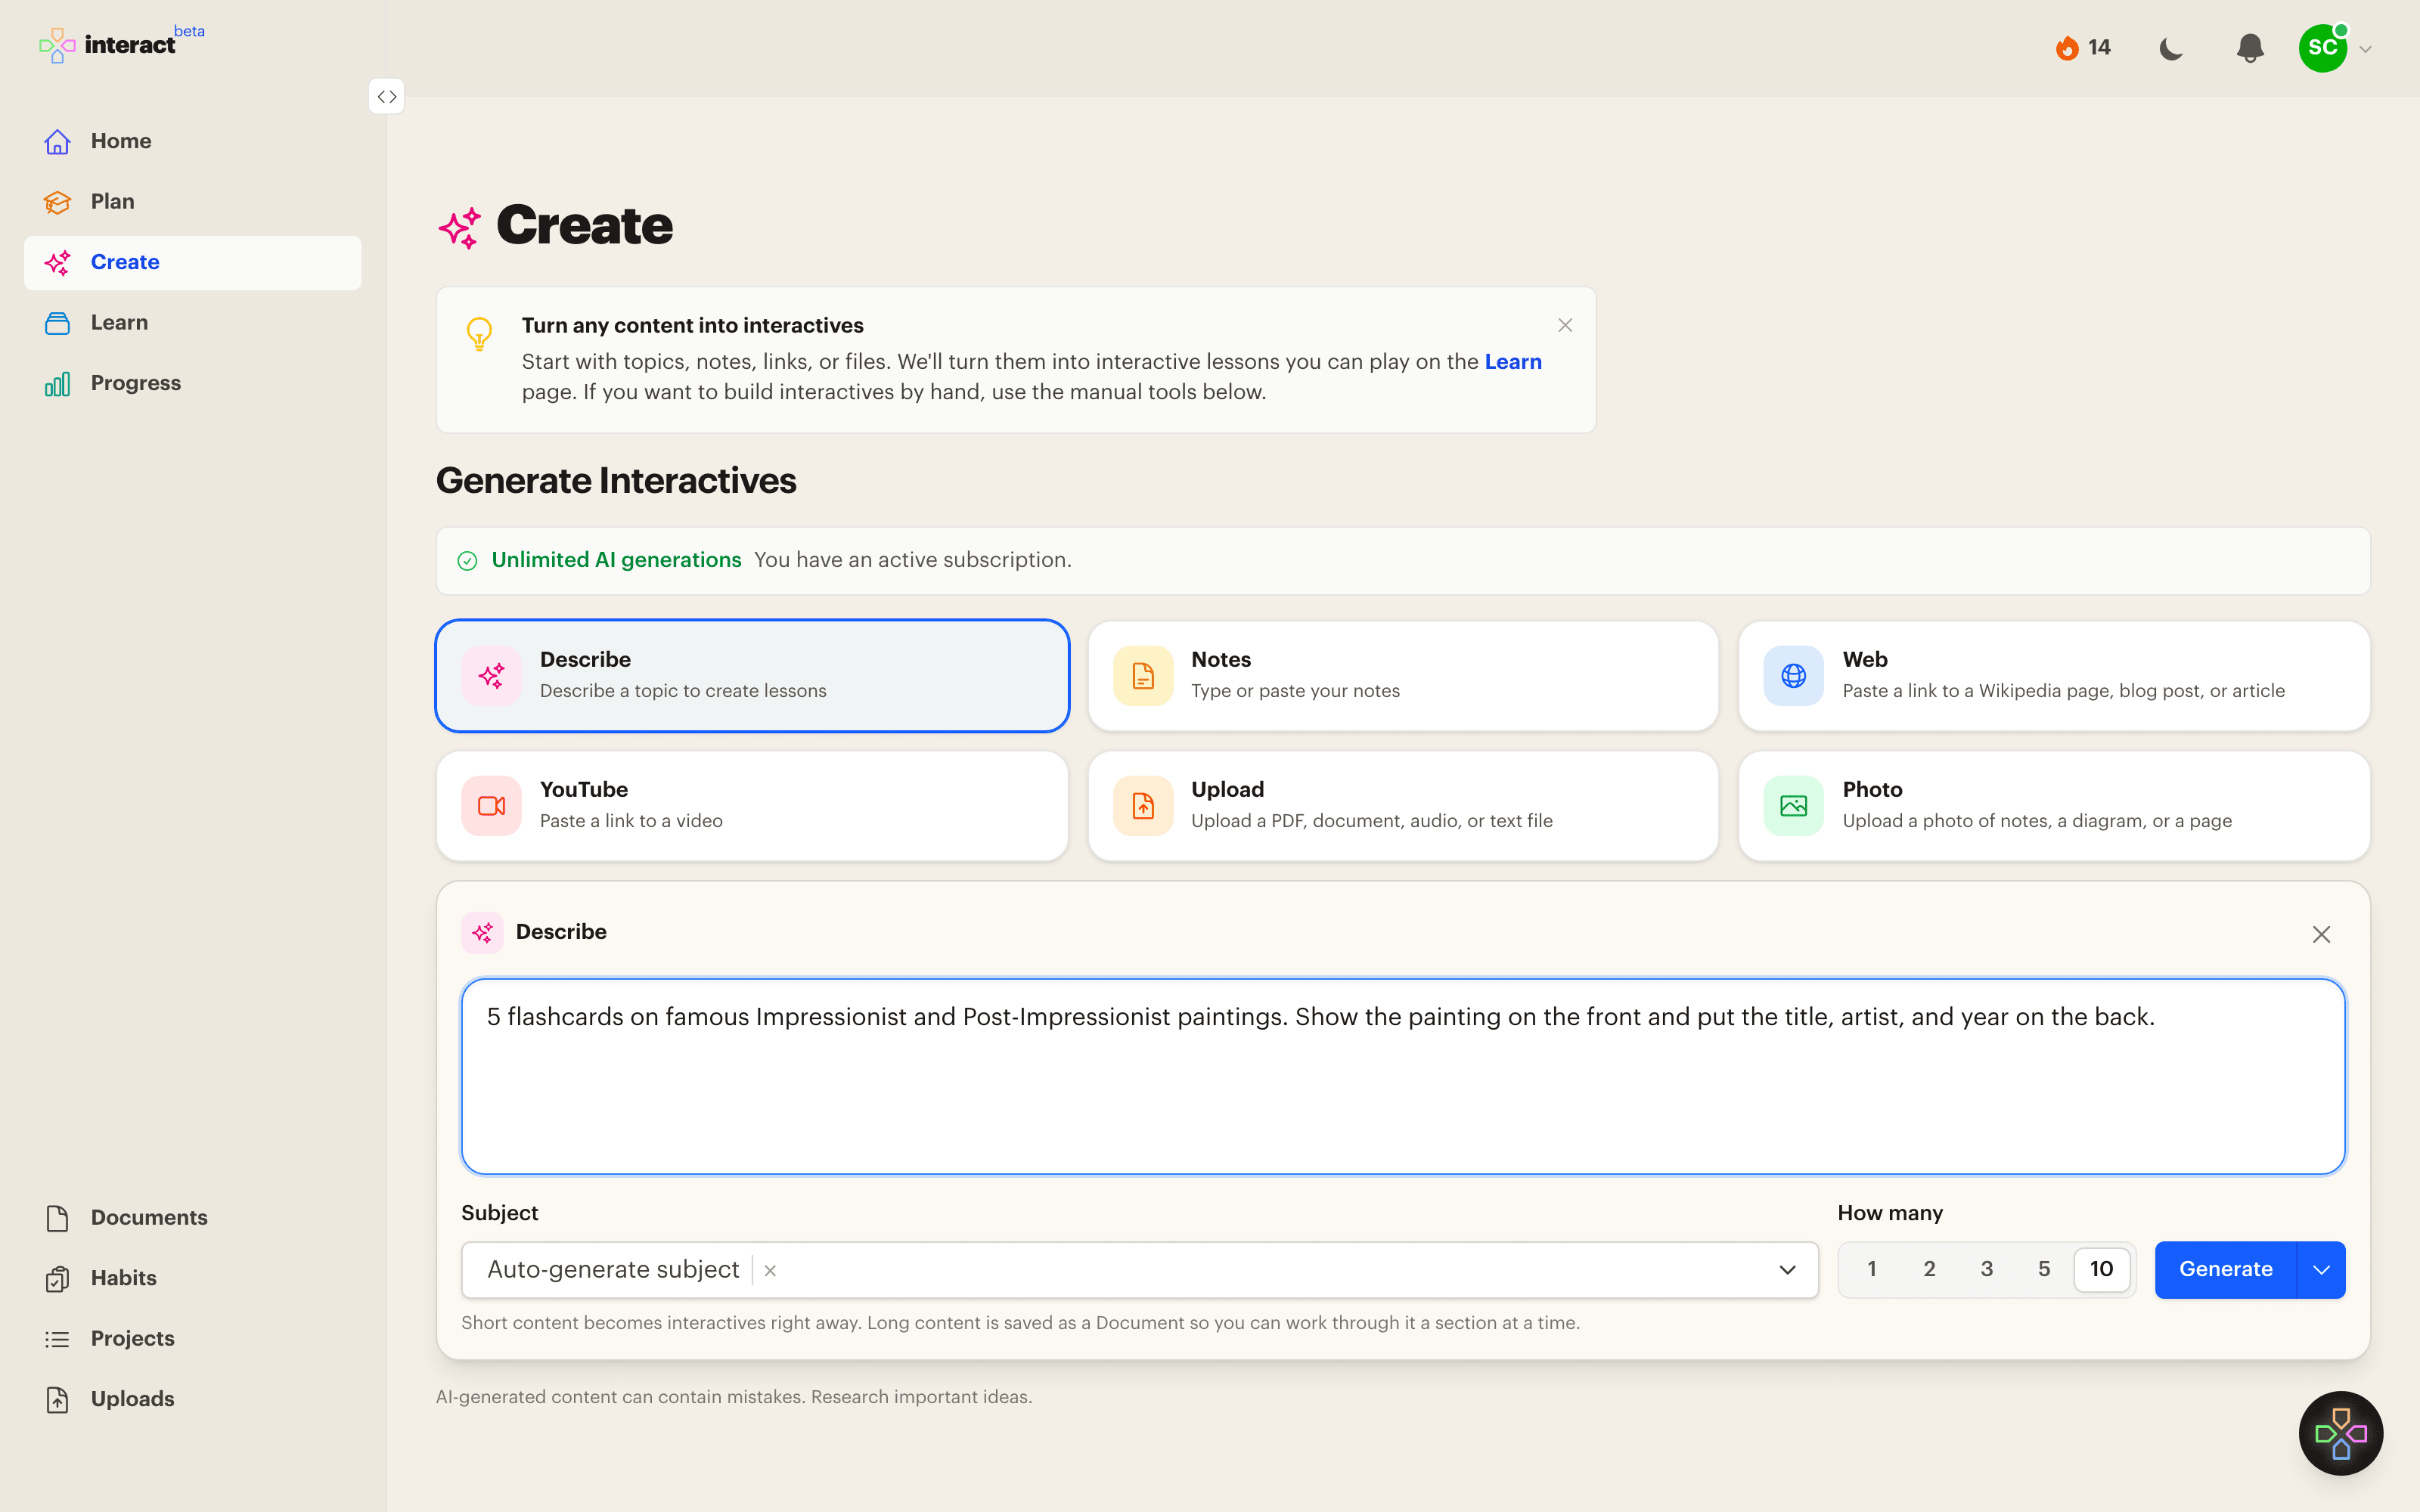
Task: Choose the Web source card
Action: tap(2054, 676)
